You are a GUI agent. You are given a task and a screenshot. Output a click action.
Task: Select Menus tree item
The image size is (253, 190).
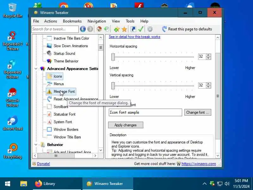59,84
